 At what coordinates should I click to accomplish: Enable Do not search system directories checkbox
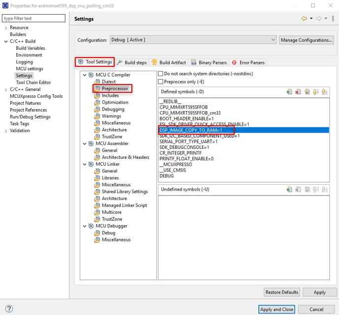click(160, 74)
